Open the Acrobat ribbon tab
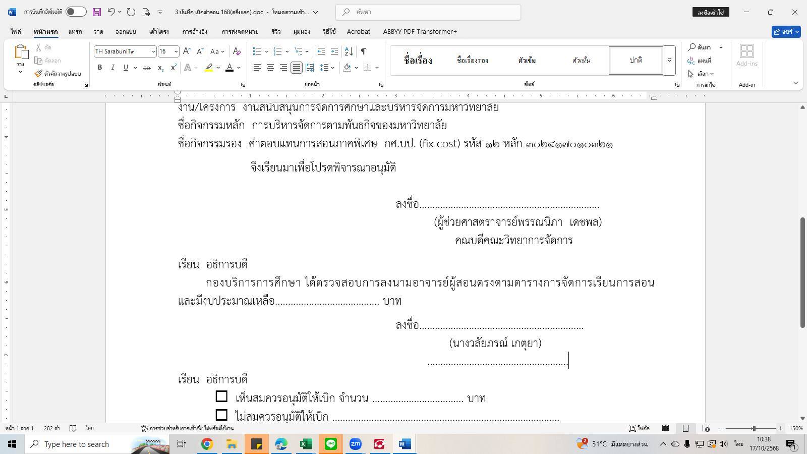 click(358, 31)
